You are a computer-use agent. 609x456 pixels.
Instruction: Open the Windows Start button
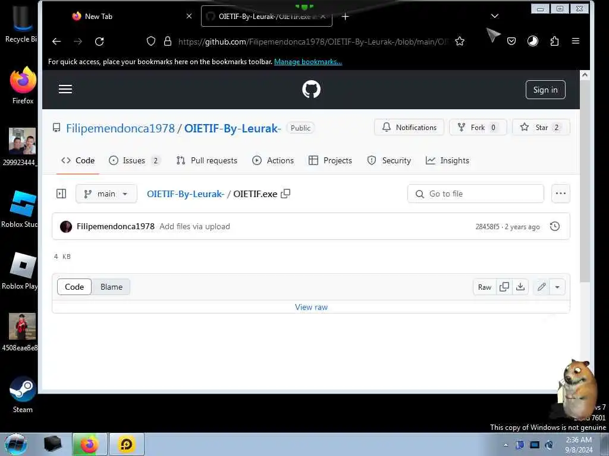16,444
